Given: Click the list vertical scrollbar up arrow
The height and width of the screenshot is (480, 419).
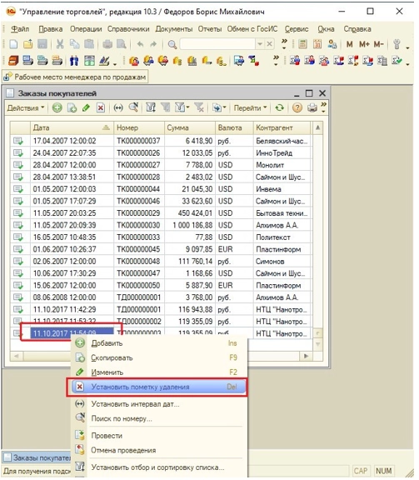Looking at the screenshot, I should click(317, 127).
